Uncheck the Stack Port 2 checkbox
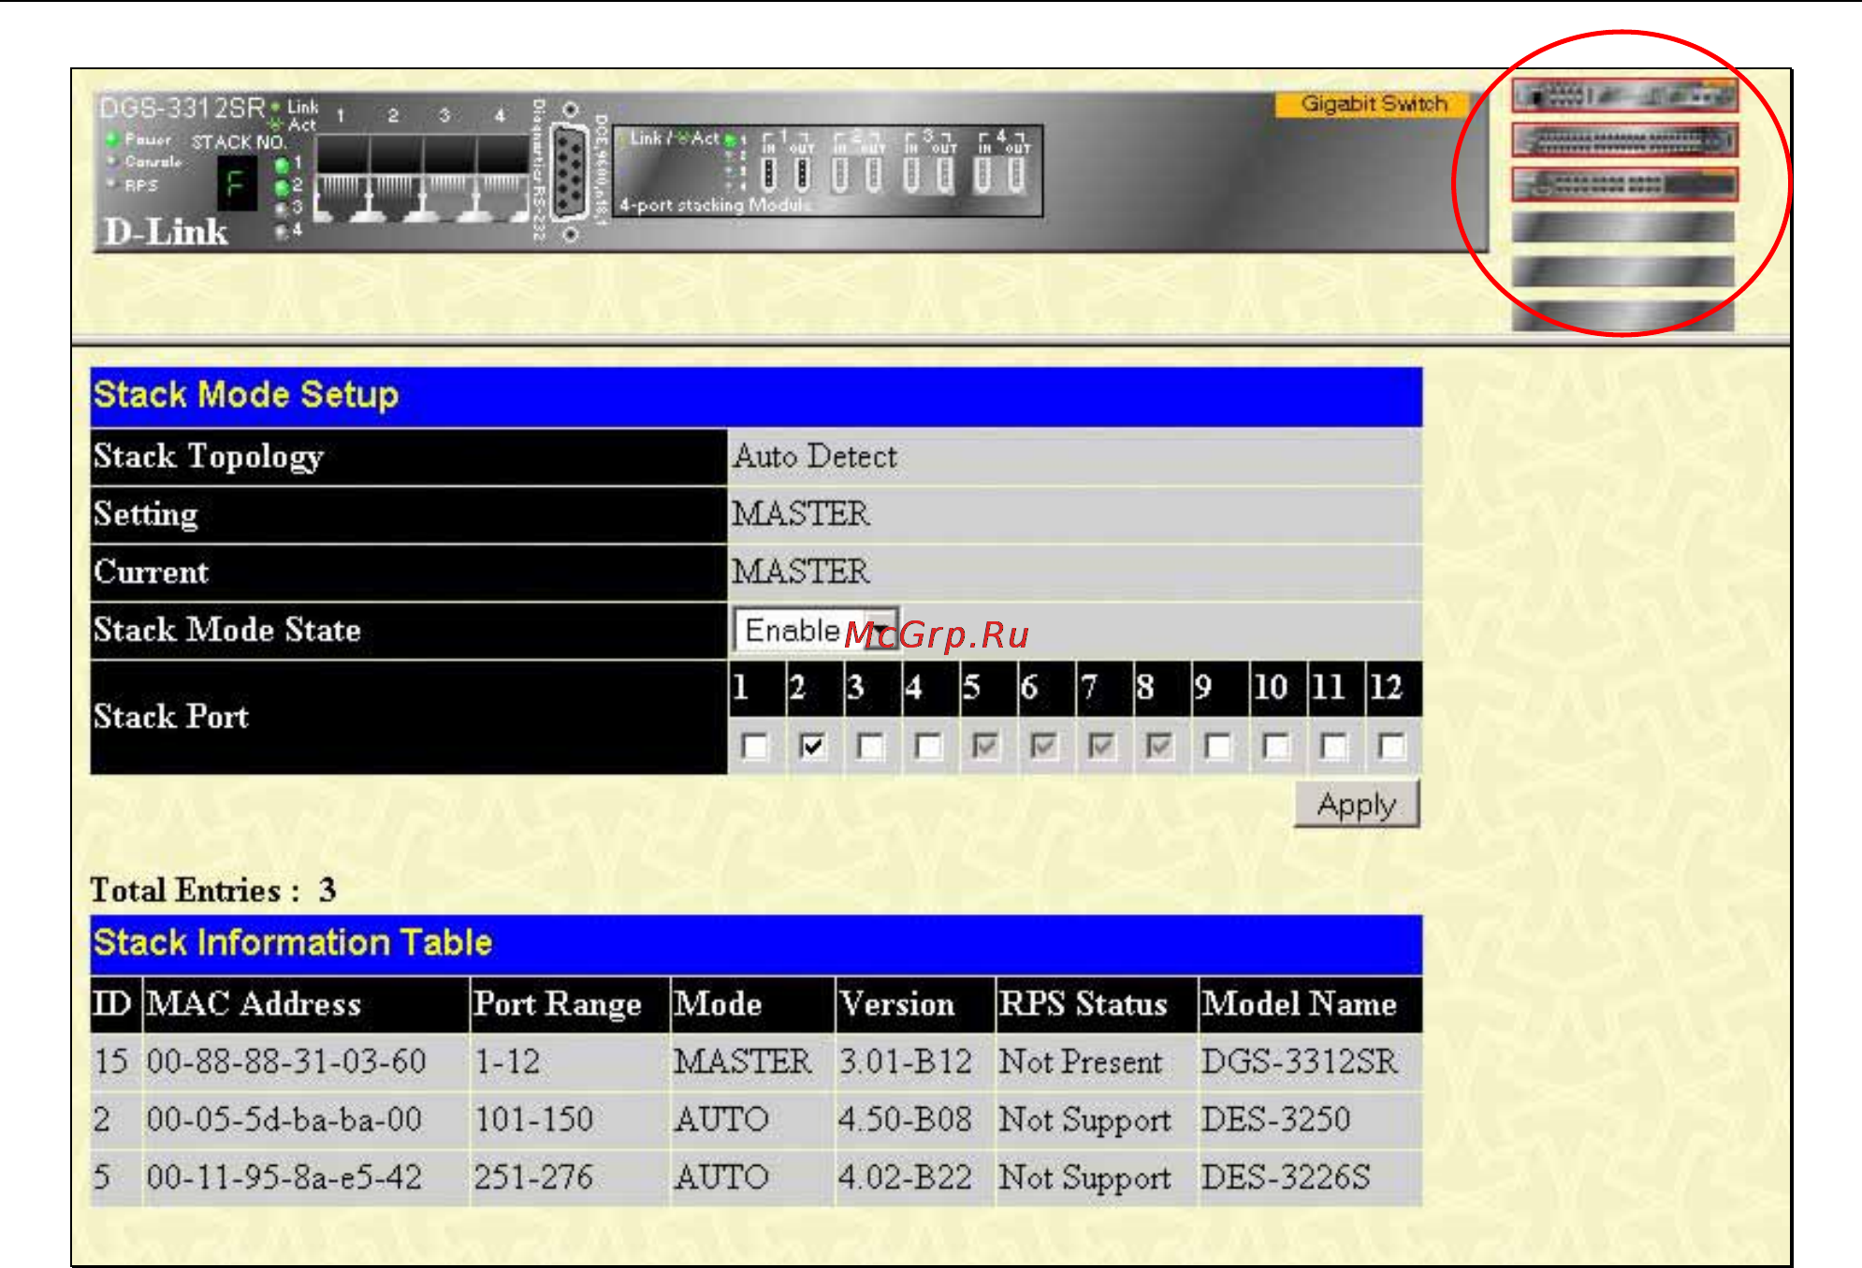Screen dimensions: 1862x1268 click(x=812, y=746)
